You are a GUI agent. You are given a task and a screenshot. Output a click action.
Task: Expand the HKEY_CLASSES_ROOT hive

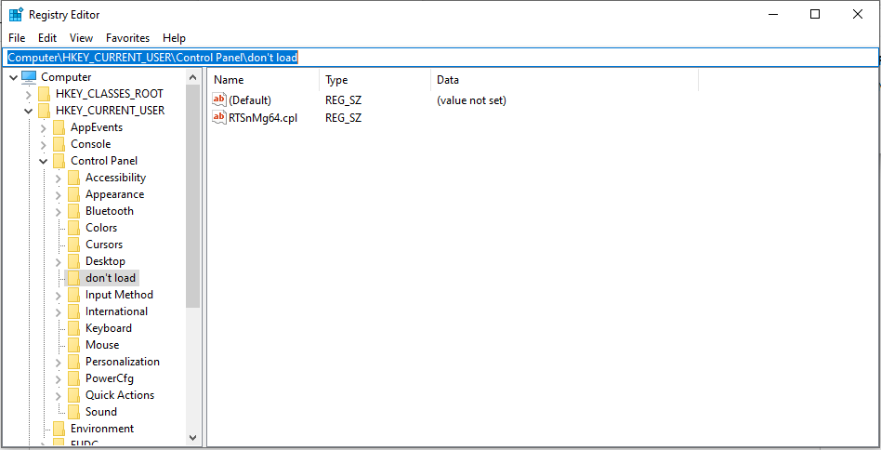coord(28,95)
